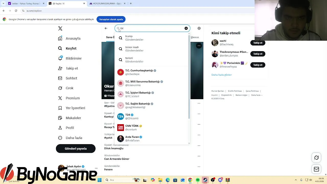Open Gizlilik Politikası footer link
Viewport: 327px width, 184px height.
pyautogui.click(x=235, y=91)
